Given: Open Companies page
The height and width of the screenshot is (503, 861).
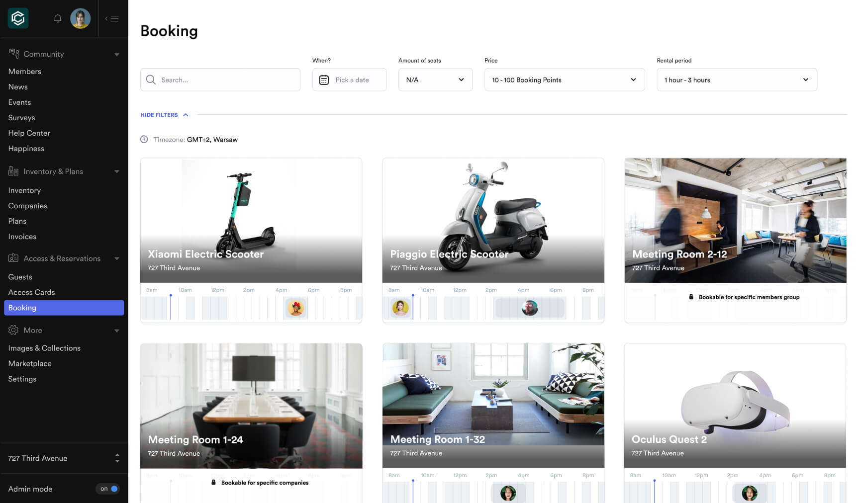Looking at the screenshot, I should click(28, 205).
